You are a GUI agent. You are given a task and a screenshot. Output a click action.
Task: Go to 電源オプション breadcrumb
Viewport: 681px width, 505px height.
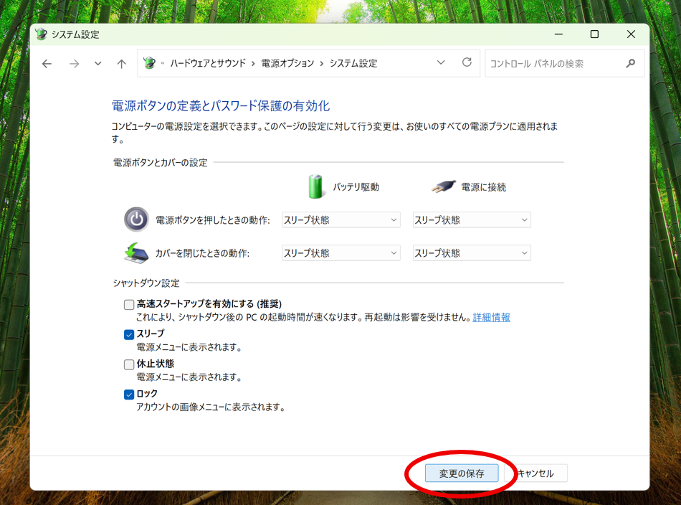click(x=287, y=63)
